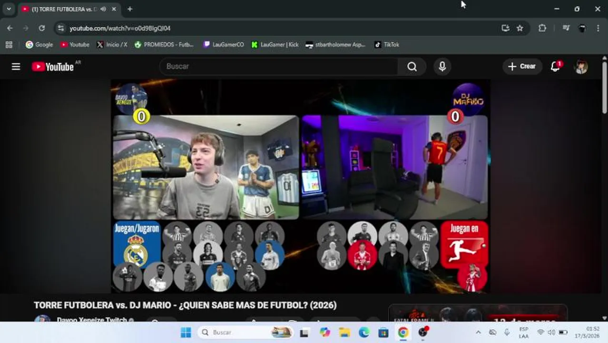Switch to Chrome on the taskbar

click(x=403, y=333)
